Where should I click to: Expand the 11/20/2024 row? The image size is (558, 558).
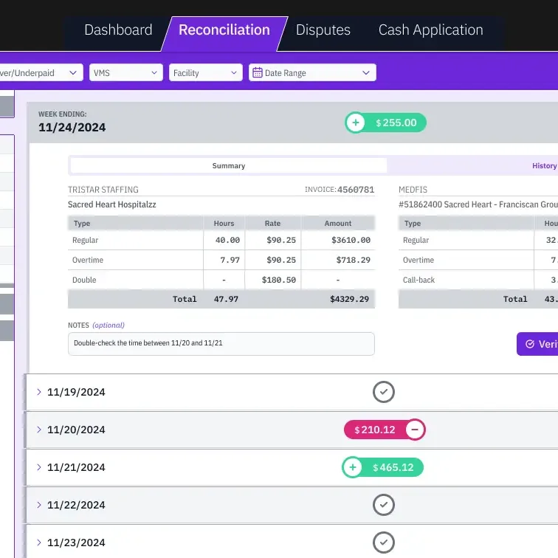(39, 430)
